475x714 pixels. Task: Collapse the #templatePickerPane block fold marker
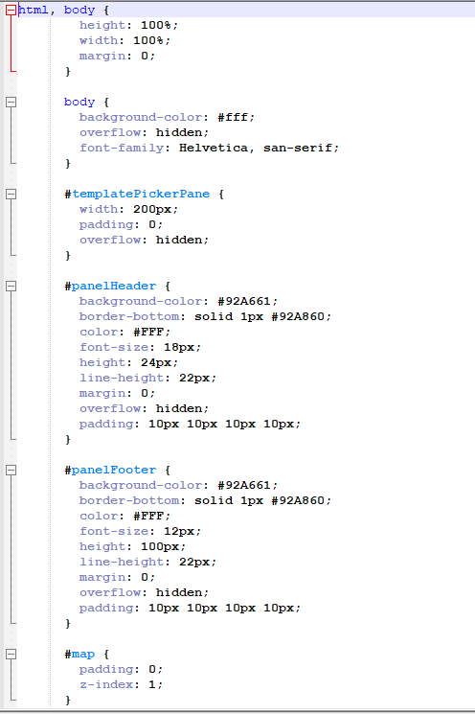pyautogui.click(x=11, y=194)
